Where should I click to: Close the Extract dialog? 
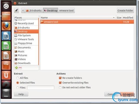point(15,3)
